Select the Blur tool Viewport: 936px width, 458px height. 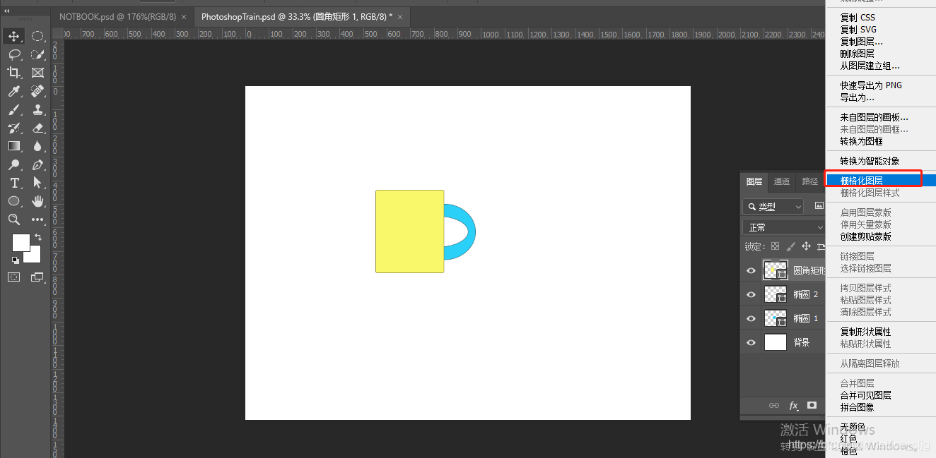pos(37,146)
